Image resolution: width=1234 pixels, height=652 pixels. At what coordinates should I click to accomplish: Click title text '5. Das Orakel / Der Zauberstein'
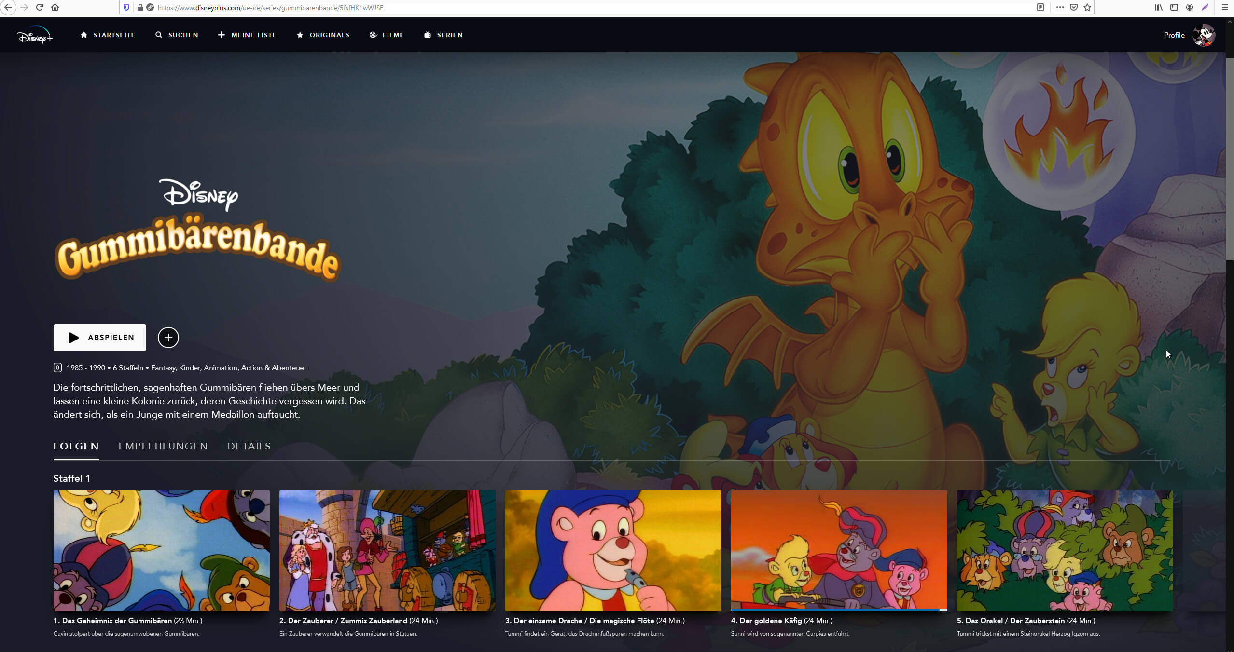1011,621
